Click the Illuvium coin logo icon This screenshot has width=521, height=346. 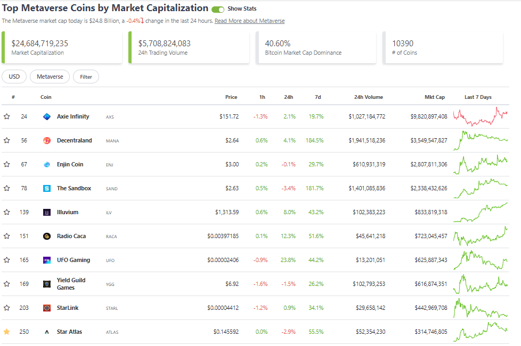pyautogui.click(x=47, y=212)
